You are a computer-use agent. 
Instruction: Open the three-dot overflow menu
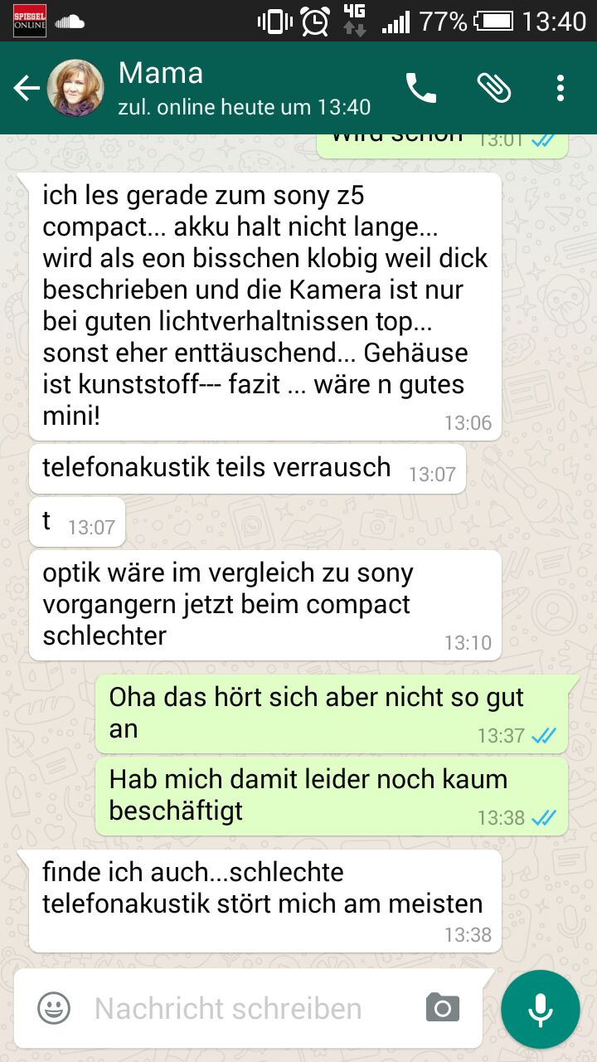(x=561, y=88)
